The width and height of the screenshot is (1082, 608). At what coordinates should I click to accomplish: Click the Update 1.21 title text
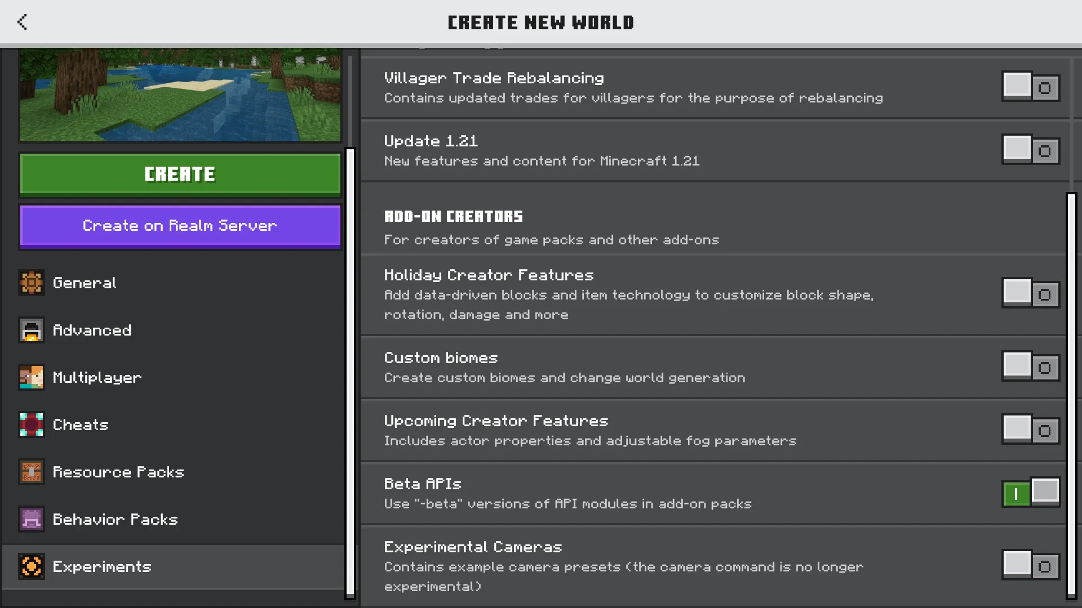click(431, 141)
